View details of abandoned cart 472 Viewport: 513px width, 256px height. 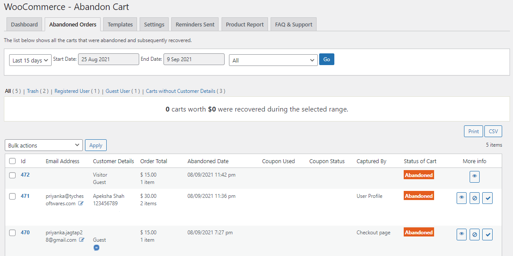(474, 177)
